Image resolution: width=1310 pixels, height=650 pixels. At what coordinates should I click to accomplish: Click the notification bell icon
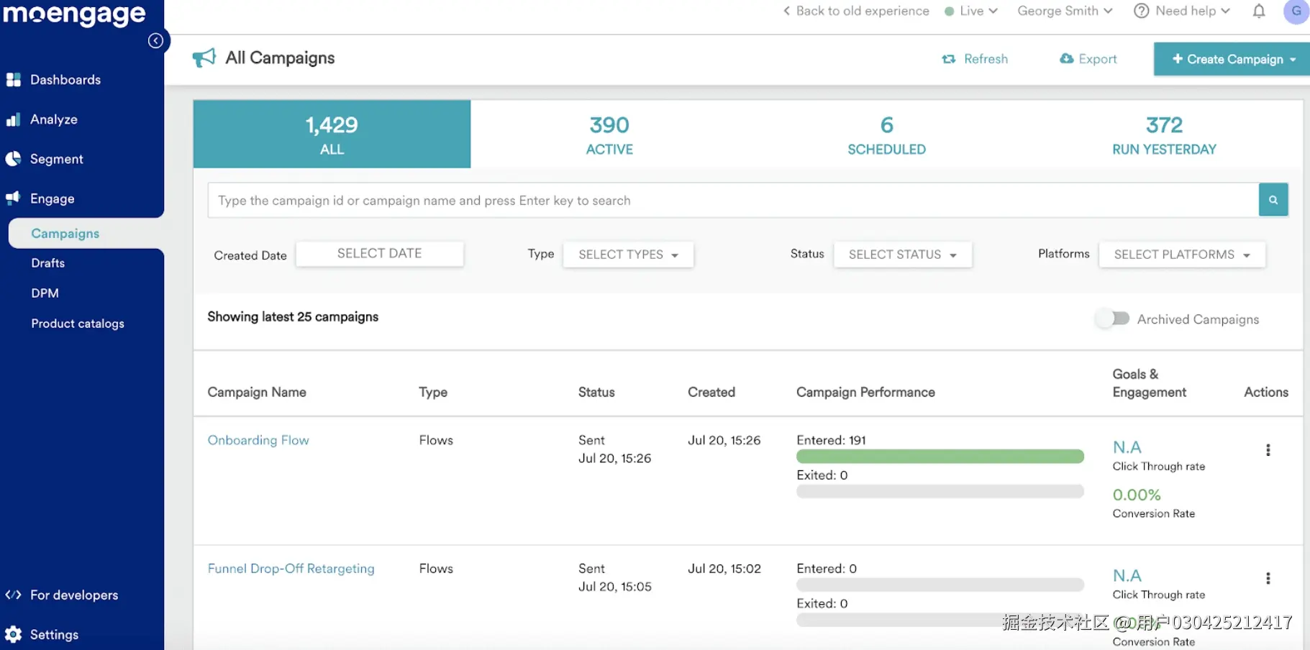click(1258, 12)
